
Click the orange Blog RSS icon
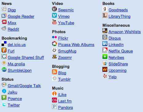coord(54,72)
